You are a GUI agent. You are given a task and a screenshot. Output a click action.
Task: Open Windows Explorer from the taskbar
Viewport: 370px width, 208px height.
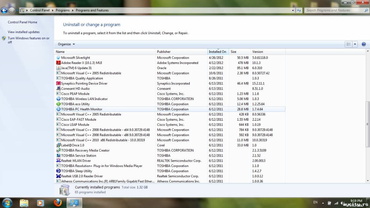pyautogui.click(x=24, y=203)
